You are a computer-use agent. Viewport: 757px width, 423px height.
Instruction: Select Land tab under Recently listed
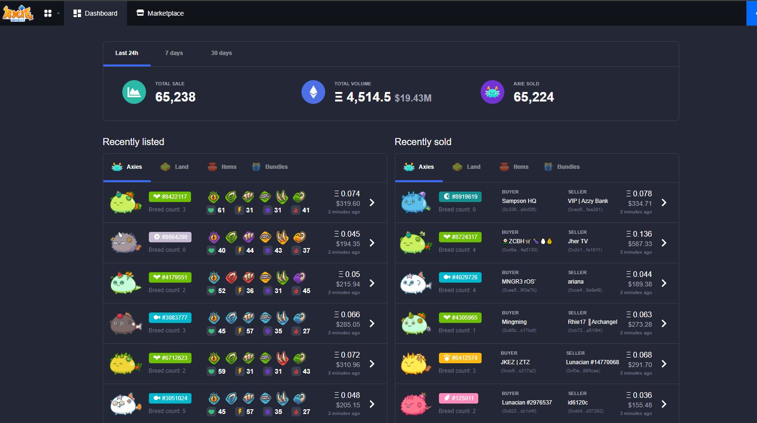pyautogui.click(x=174, y=167)
